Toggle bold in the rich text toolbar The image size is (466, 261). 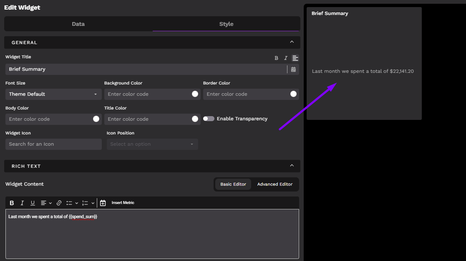point(12,203)
